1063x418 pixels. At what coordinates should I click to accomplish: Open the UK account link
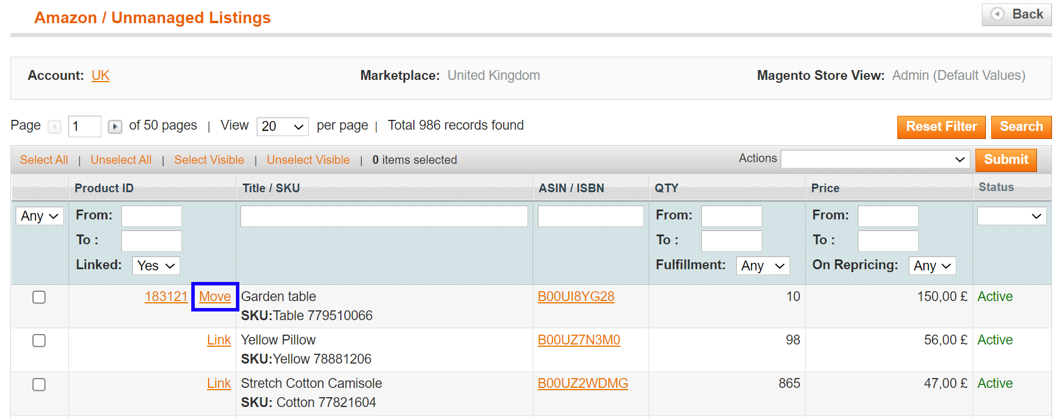tap(100, 76)
